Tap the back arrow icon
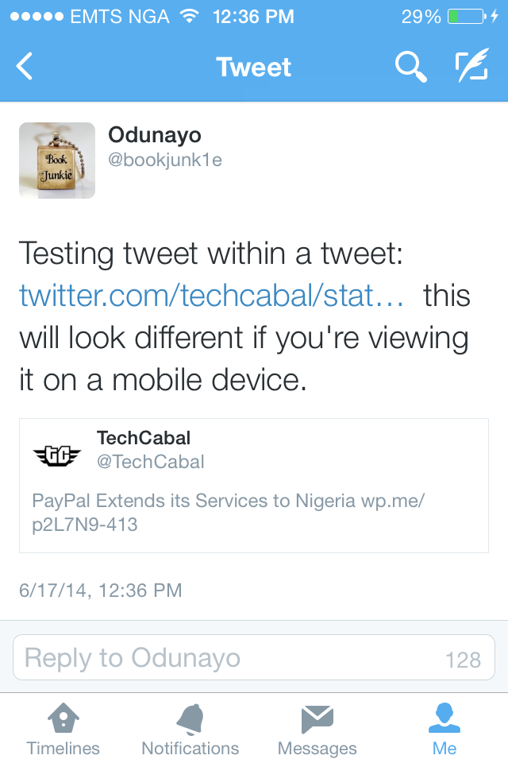This screenshot has width=508, height=763. (25, 67)
